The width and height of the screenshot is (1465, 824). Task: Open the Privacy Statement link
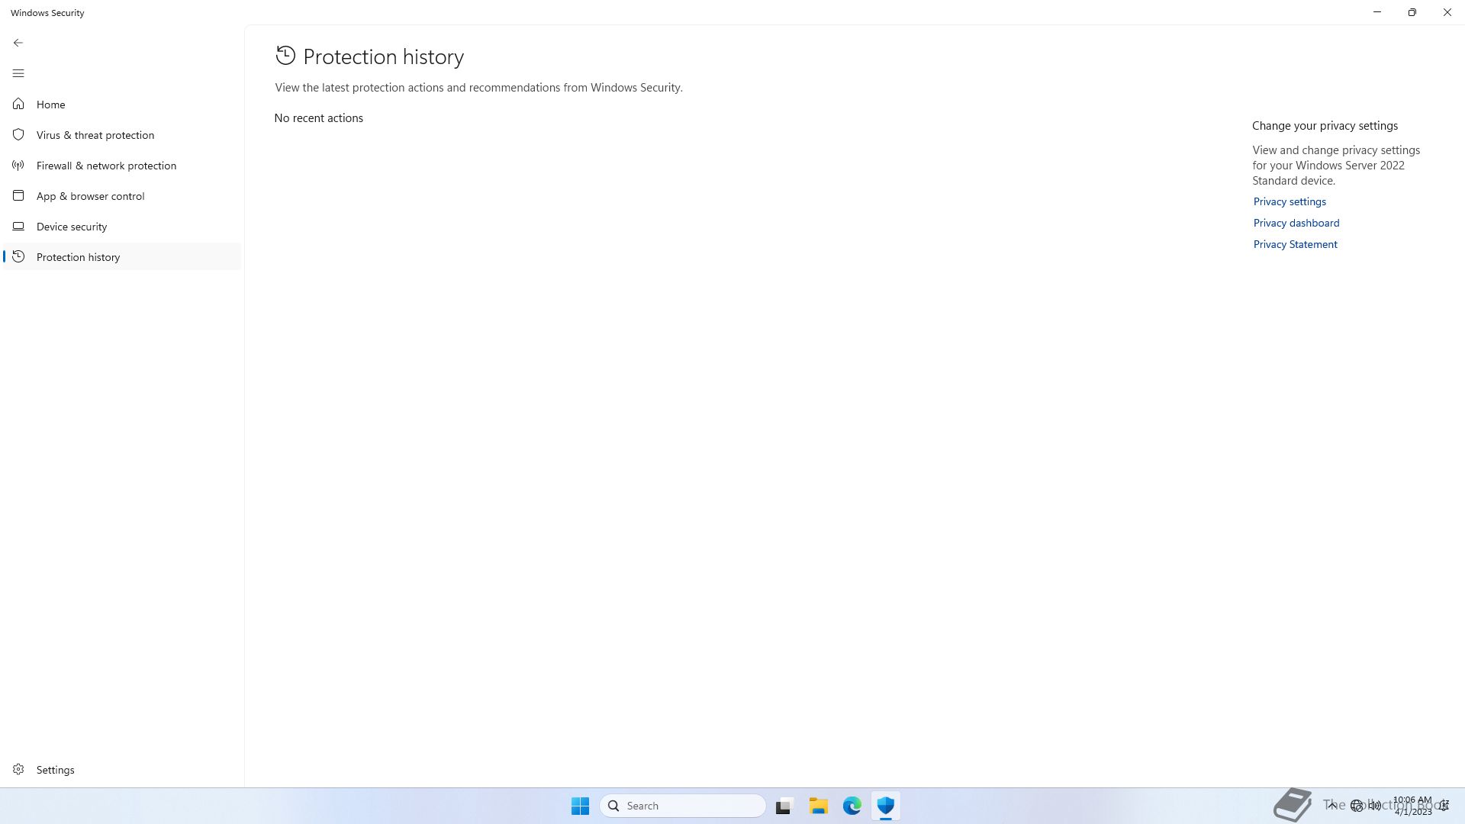coord(1295,244)
